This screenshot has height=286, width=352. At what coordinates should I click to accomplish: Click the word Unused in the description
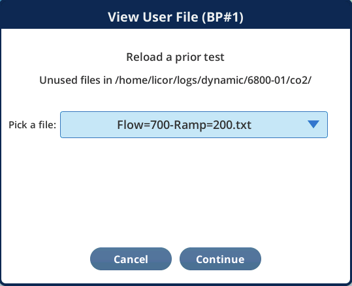click(57, 80)
